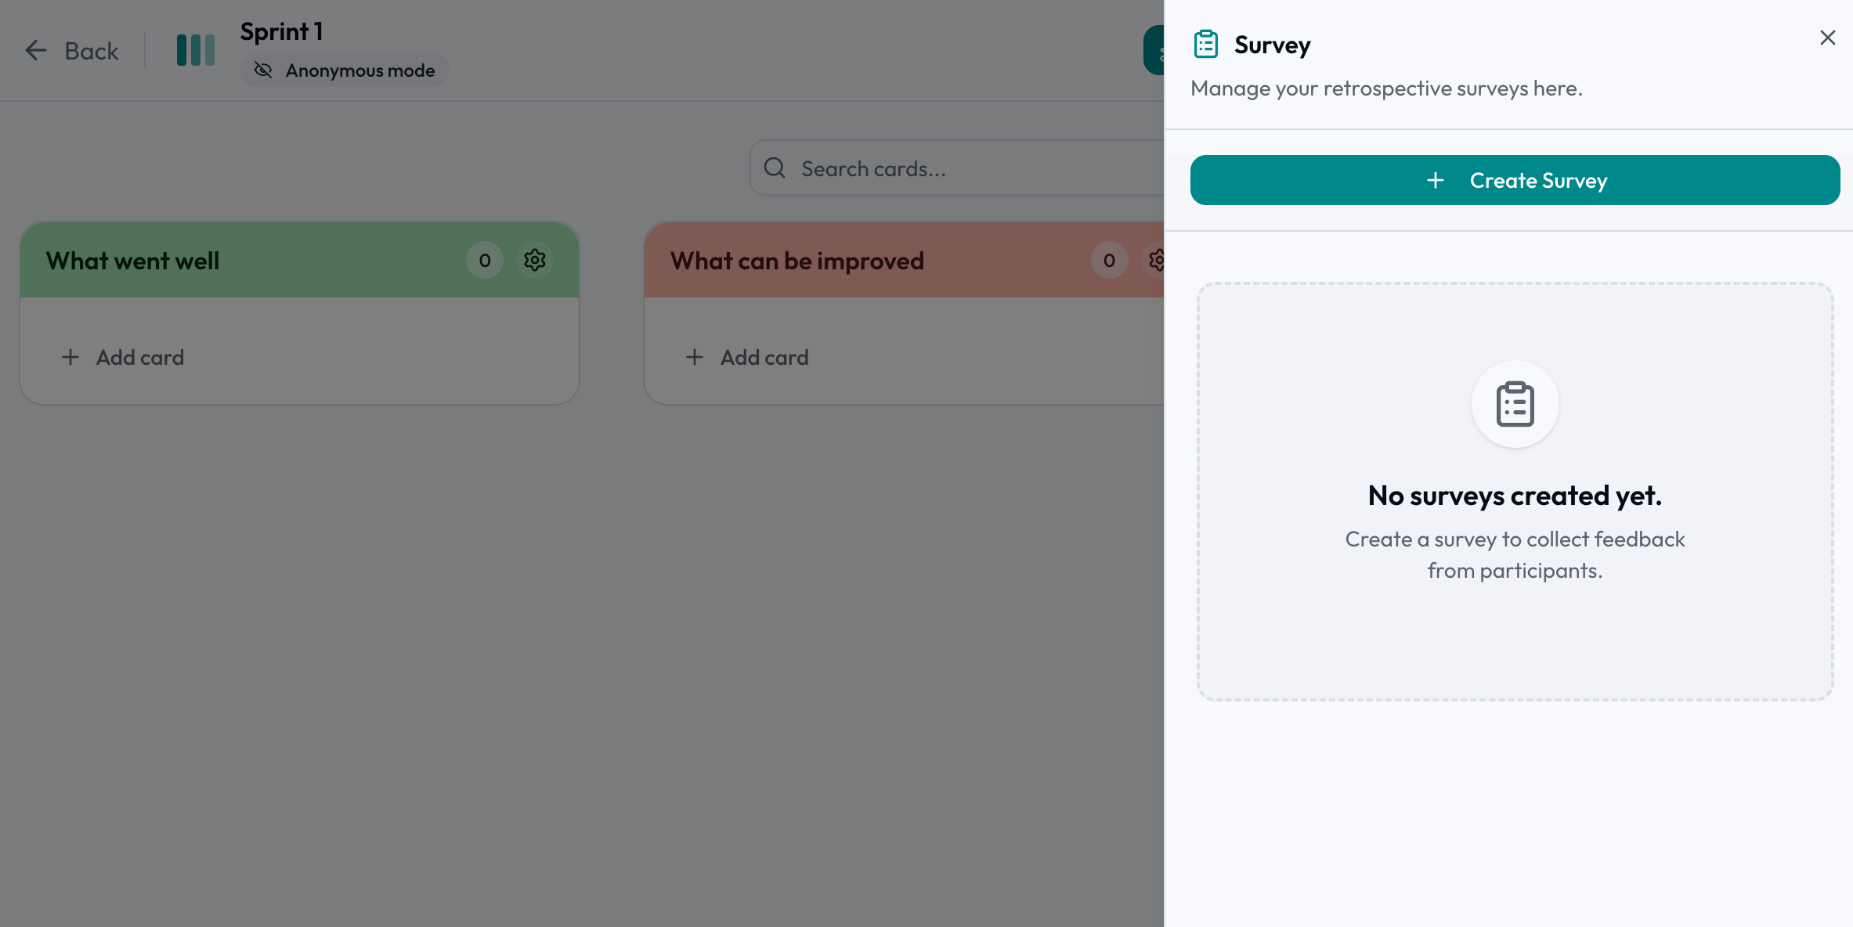Click the "0" count badge on What went well
This screenshot has height=927, width=1853.
pos(484,260)
